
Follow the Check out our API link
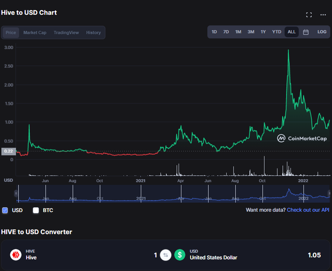click(x=308, y=210)
